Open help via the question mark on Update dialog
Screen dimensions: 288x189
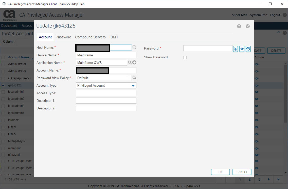point(239,26)
